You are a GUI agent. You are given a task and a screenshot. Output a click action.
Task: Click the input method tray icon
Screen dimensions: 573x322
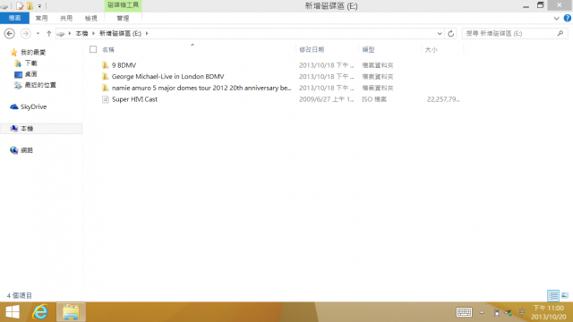click(522, 312)
